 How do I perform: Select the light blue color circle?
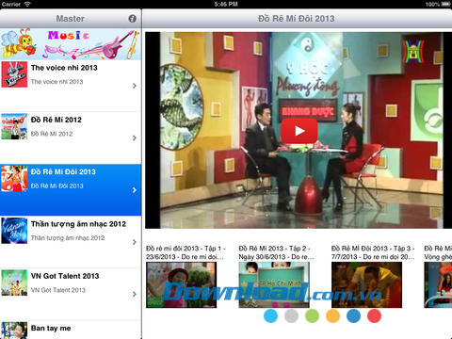click(270, 315)
